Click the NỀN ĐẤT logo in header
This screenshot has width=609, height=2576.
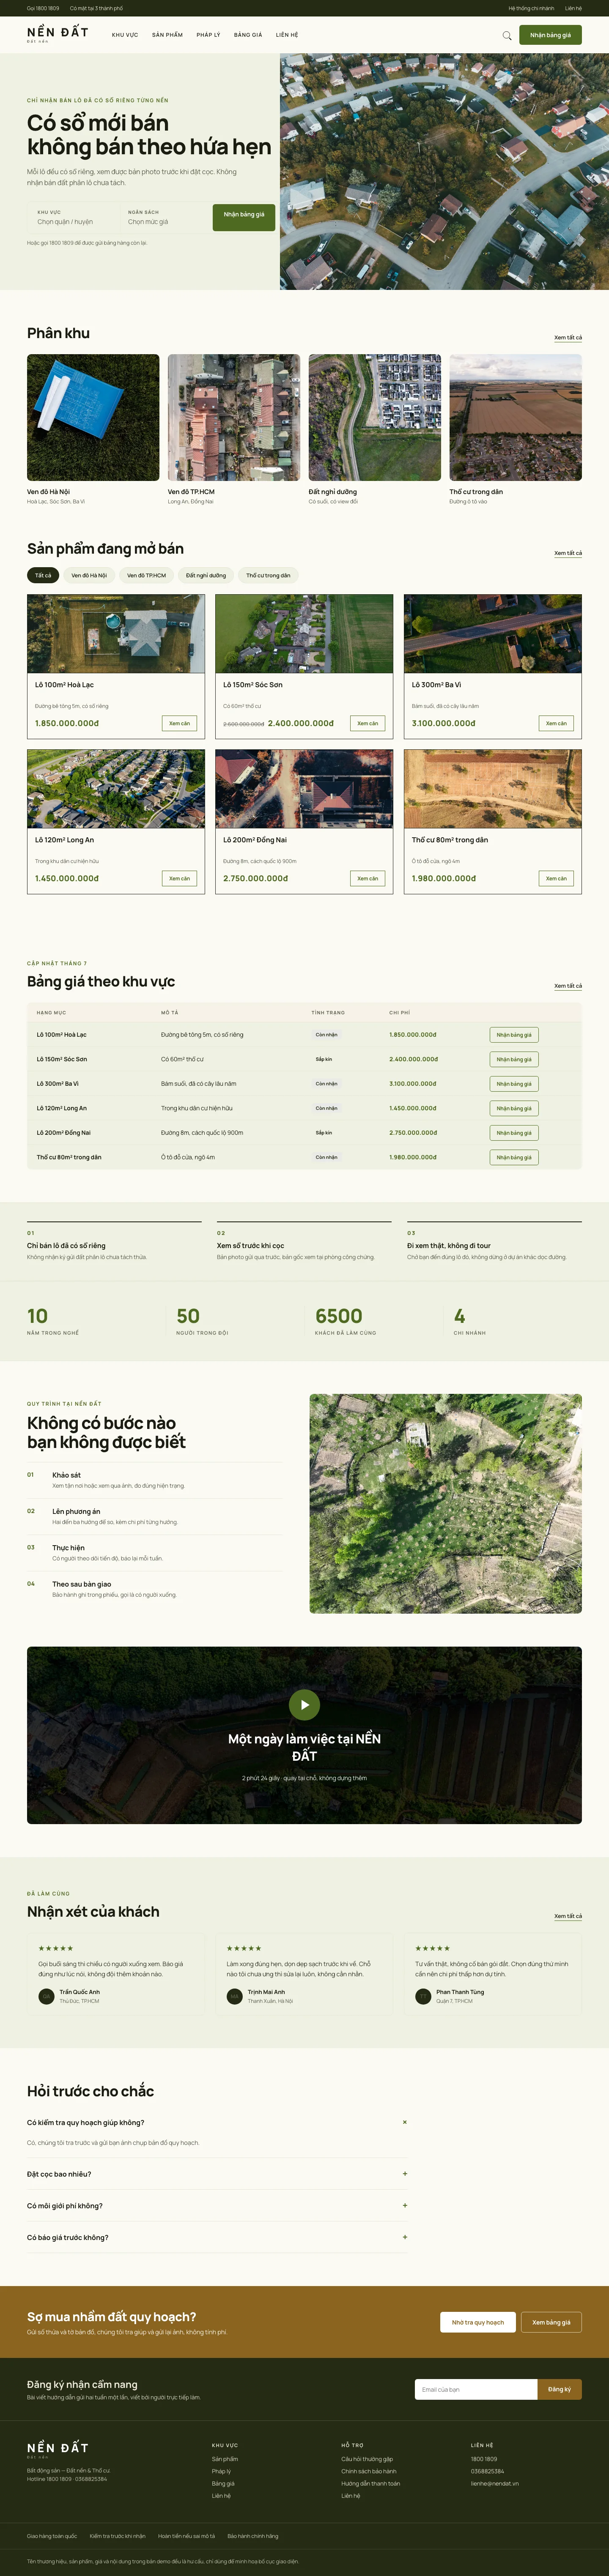(58, 34)
